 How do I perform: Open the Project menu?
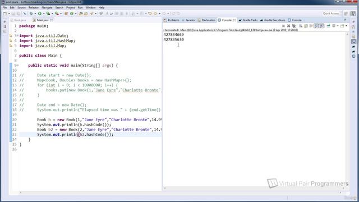coord(71,7)
